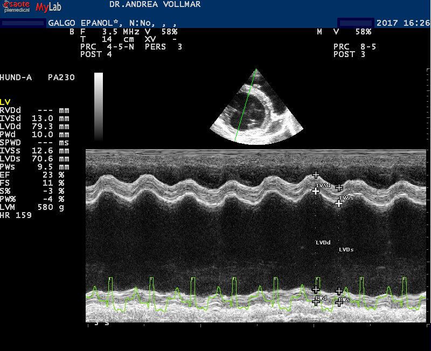Switch to the LV measurement section
The image size is (431, 351).
coord(6,101)
